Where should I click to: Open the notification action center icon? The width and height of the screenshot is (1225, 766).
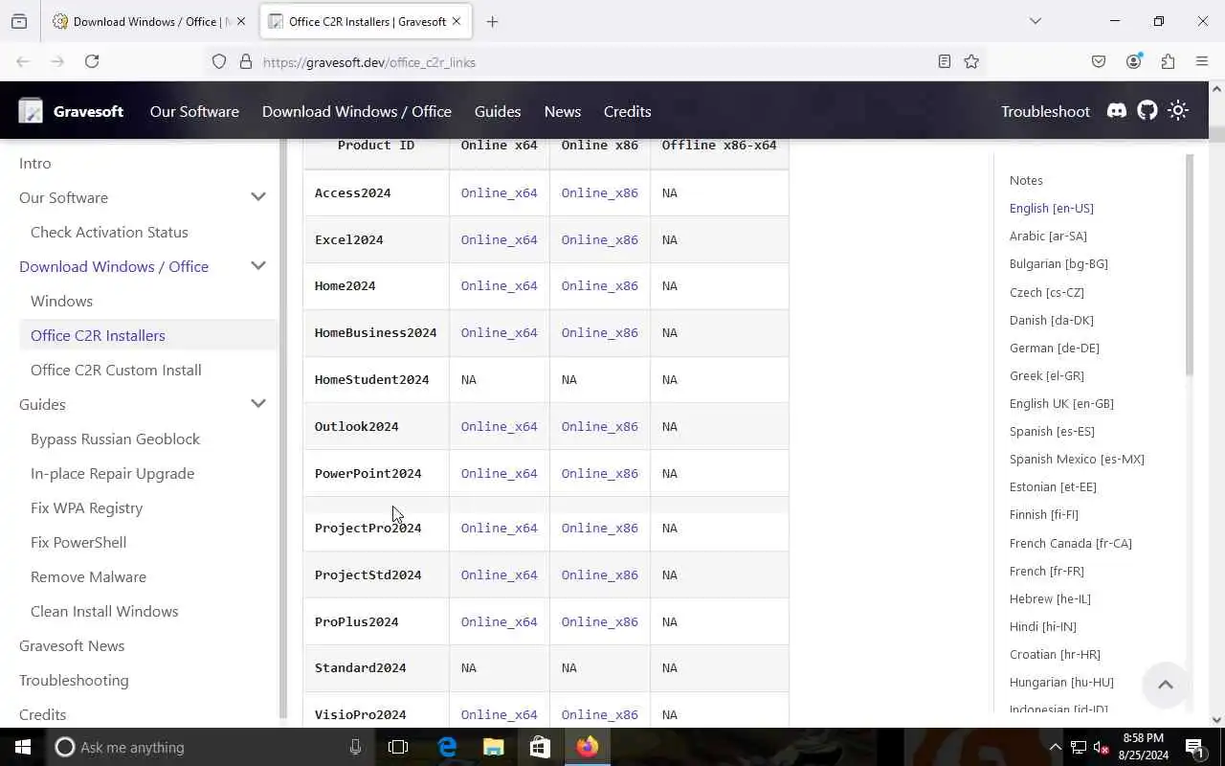(x=1194, y=747)
